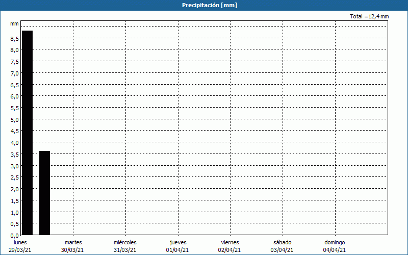The image size is (408, 255).
Task: Click the 3,5 y-axis value
Action: click(x=15, y=155)
